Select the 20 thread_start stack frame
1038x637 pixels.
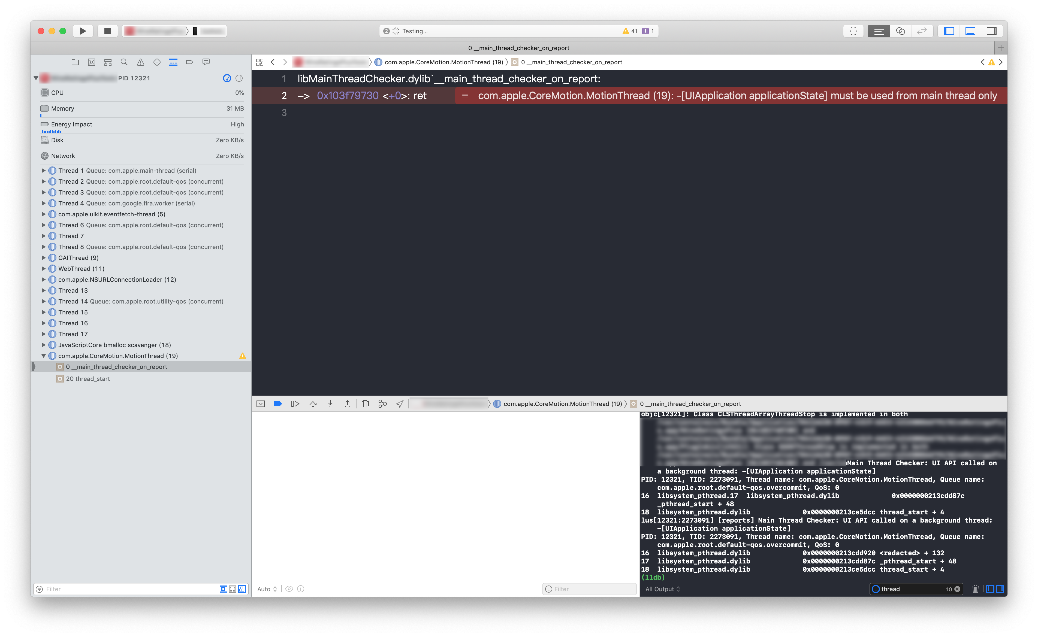[88, 379]
